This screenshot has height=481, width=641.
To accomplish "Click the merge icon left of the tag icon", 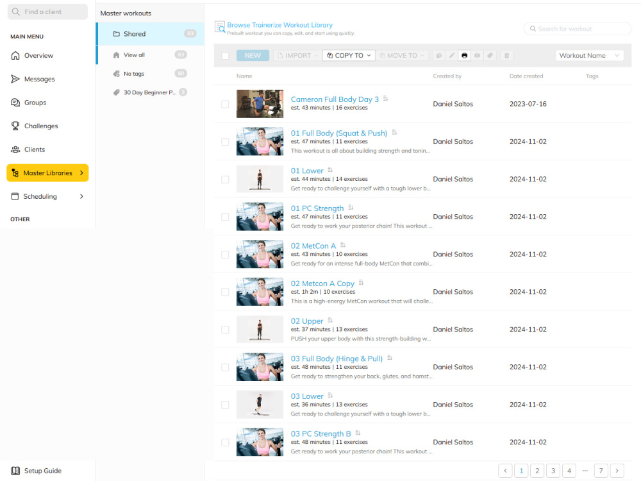I will tap(477, 56).
